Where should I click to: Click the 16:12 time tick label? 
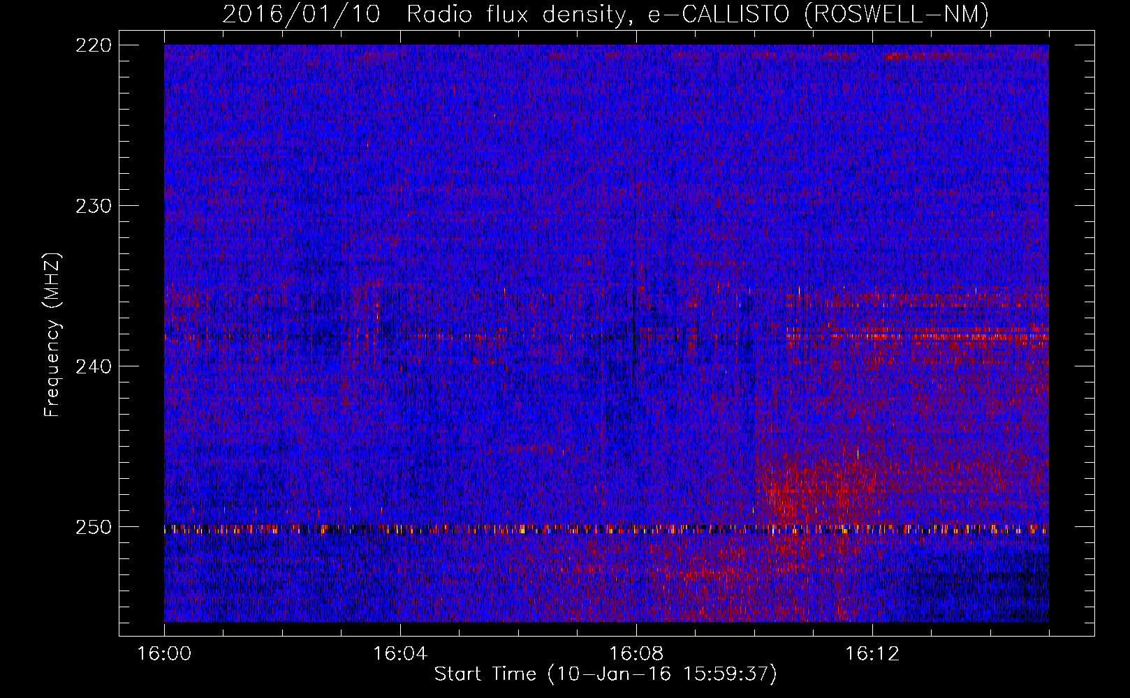point(872,653)
